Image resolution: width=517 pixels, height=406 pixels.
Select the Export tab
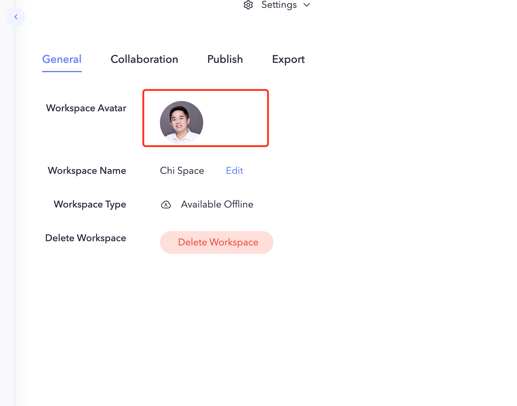[289, 59]
